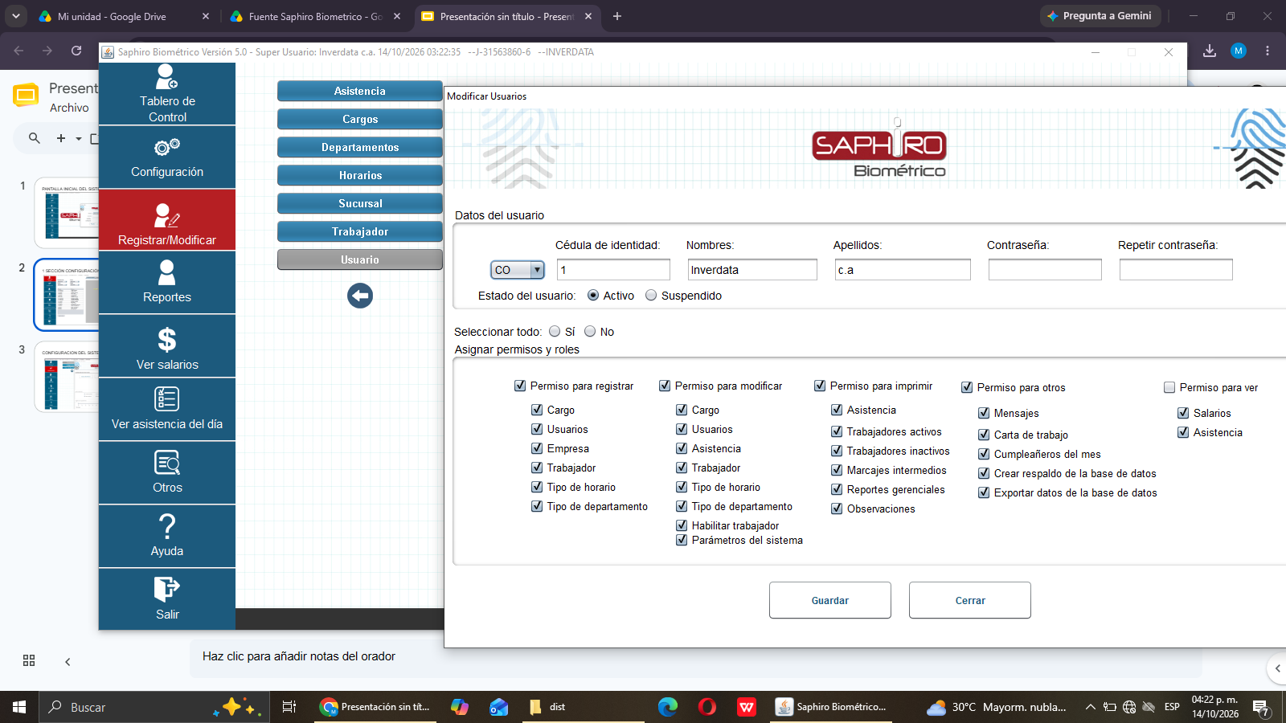Open Tablero de Control in sidebar
The height and width of the screenshot is (723, 1286).
[x=167, y=94]
